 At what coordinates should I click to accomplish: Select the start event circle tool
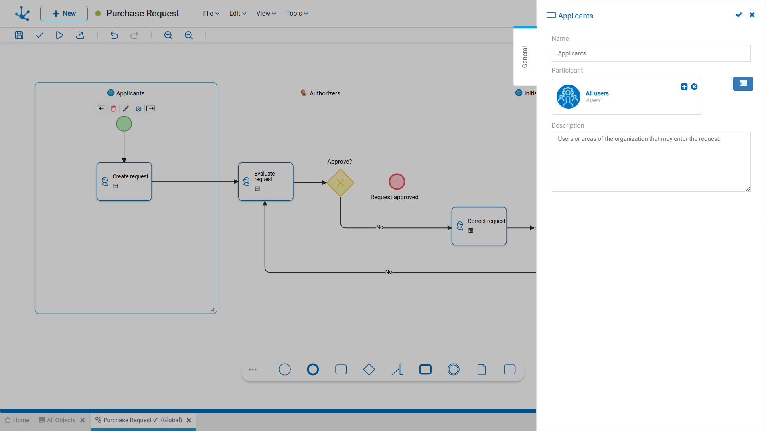click(285, 370)
